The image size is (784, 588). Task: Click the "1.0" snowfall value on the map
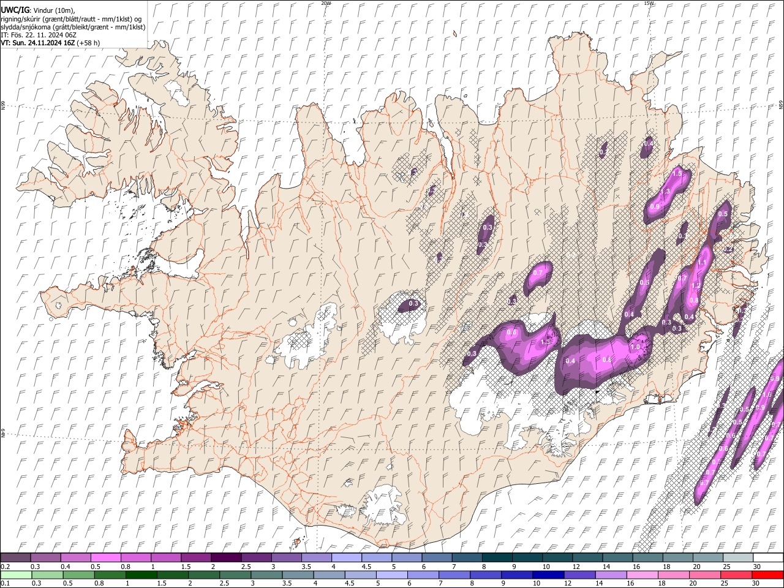point(635,347)
